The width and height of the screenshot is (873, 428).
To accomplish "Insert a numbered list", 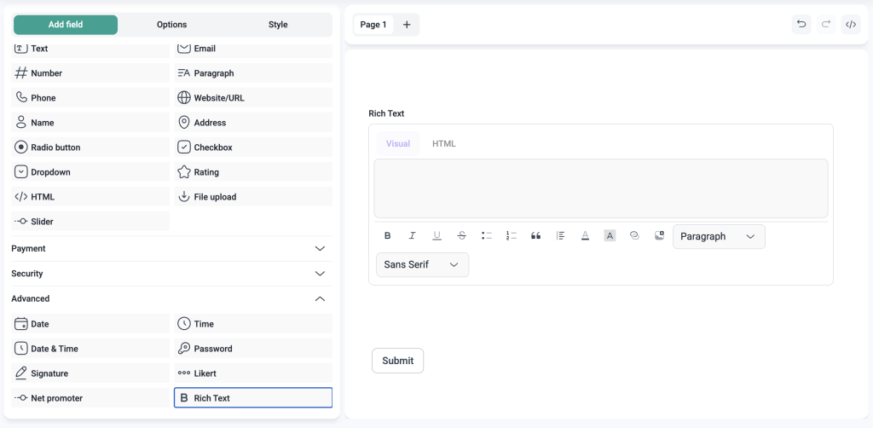I will 512,236.
